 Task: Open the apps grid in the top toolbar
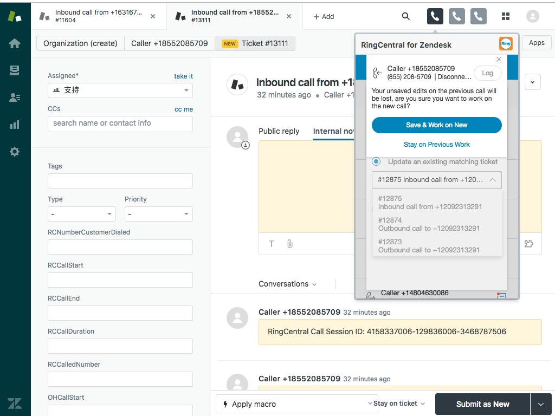click(x=506, y=16)
